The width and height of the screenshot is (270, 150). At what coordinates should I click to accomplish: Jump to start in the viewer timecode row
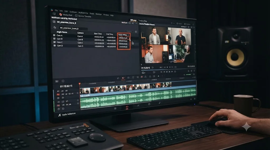[161, 67]
